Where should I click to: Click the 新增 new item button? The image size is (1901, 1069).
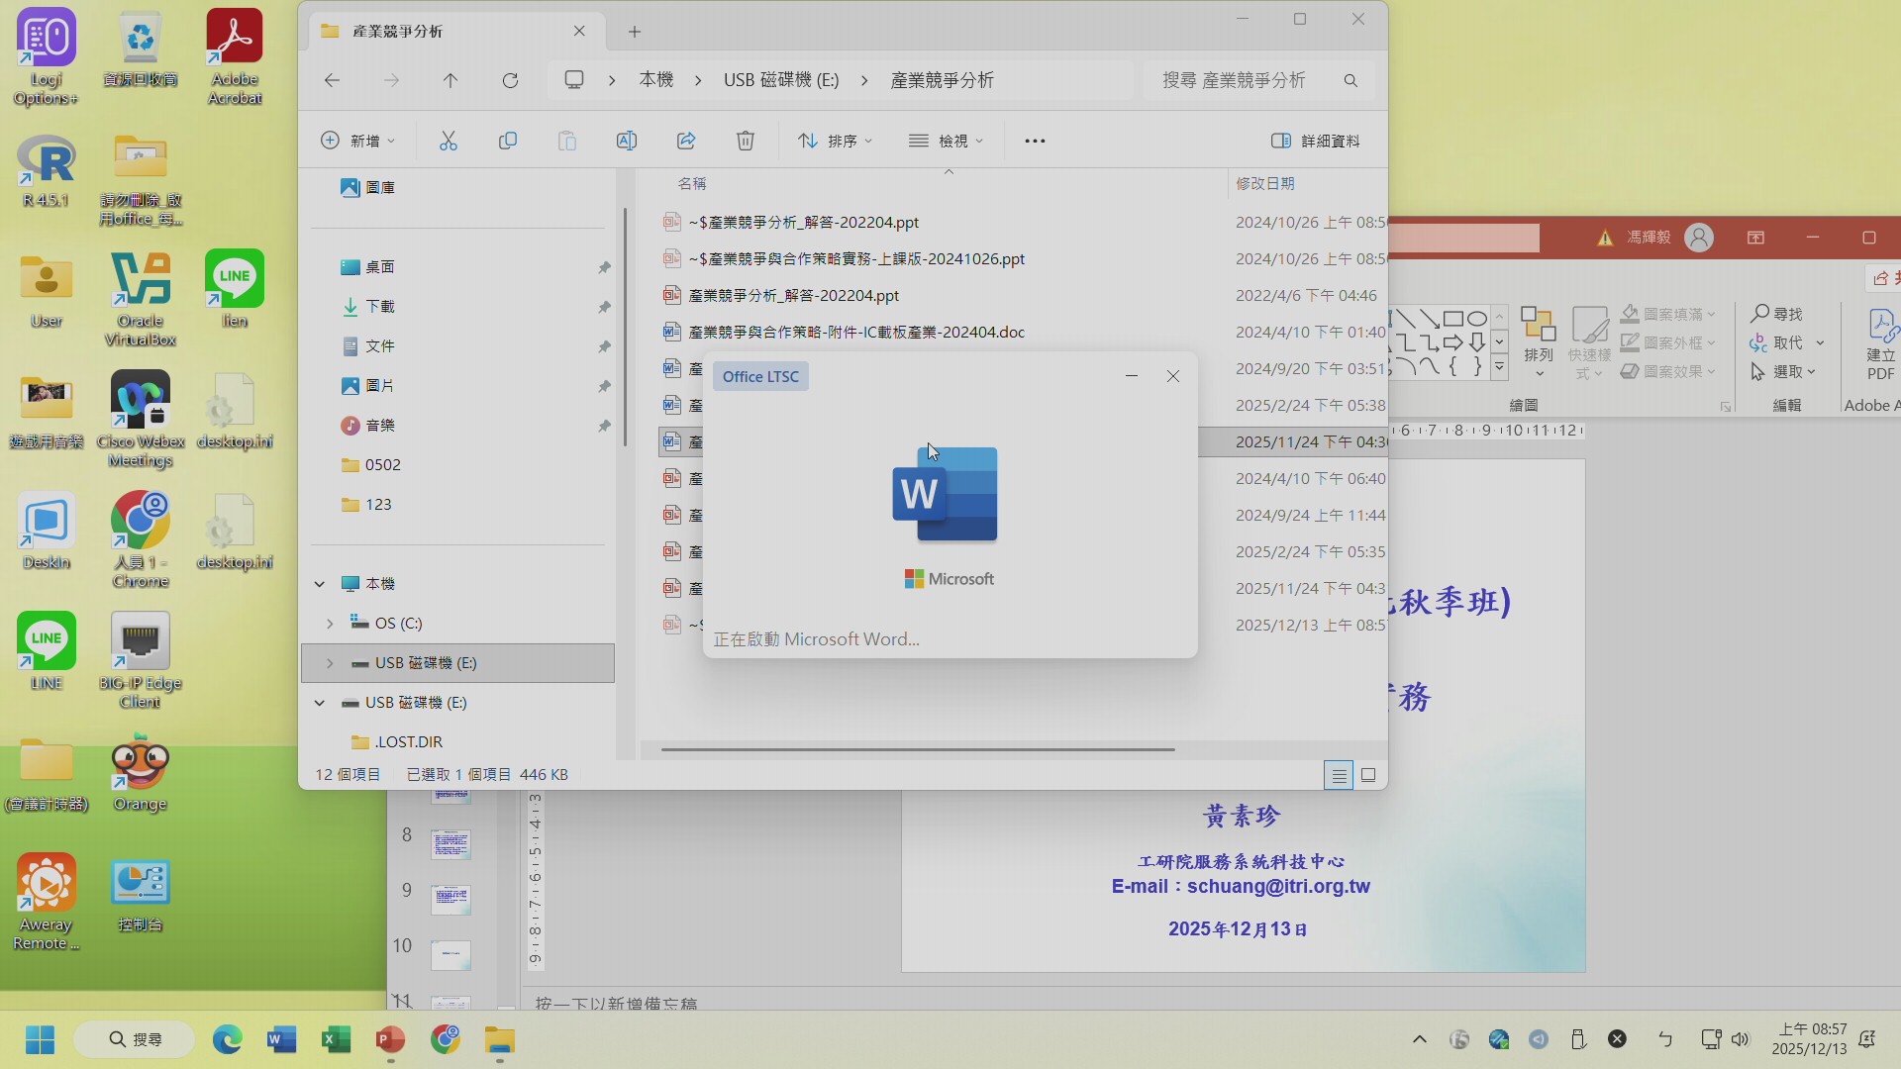pos(357,141)
